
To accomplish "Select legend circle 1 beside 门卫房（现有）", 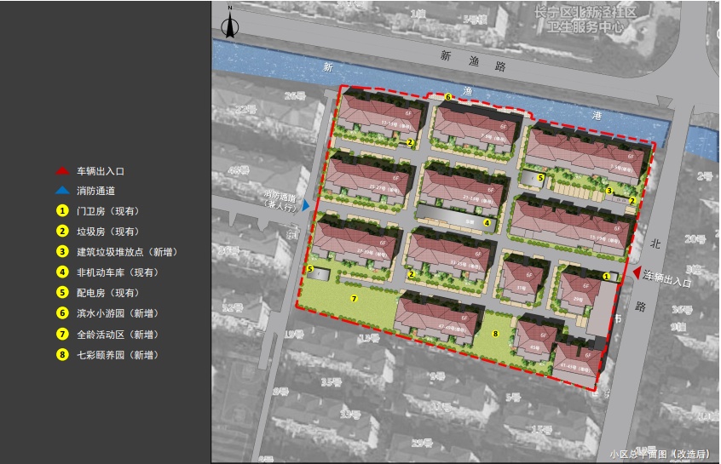I will 62,211.
